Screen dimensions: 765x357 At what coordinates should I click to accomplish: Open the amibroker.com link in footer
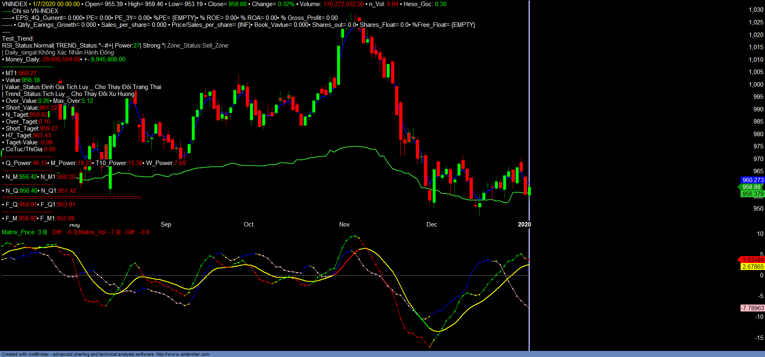click(183, 354)
